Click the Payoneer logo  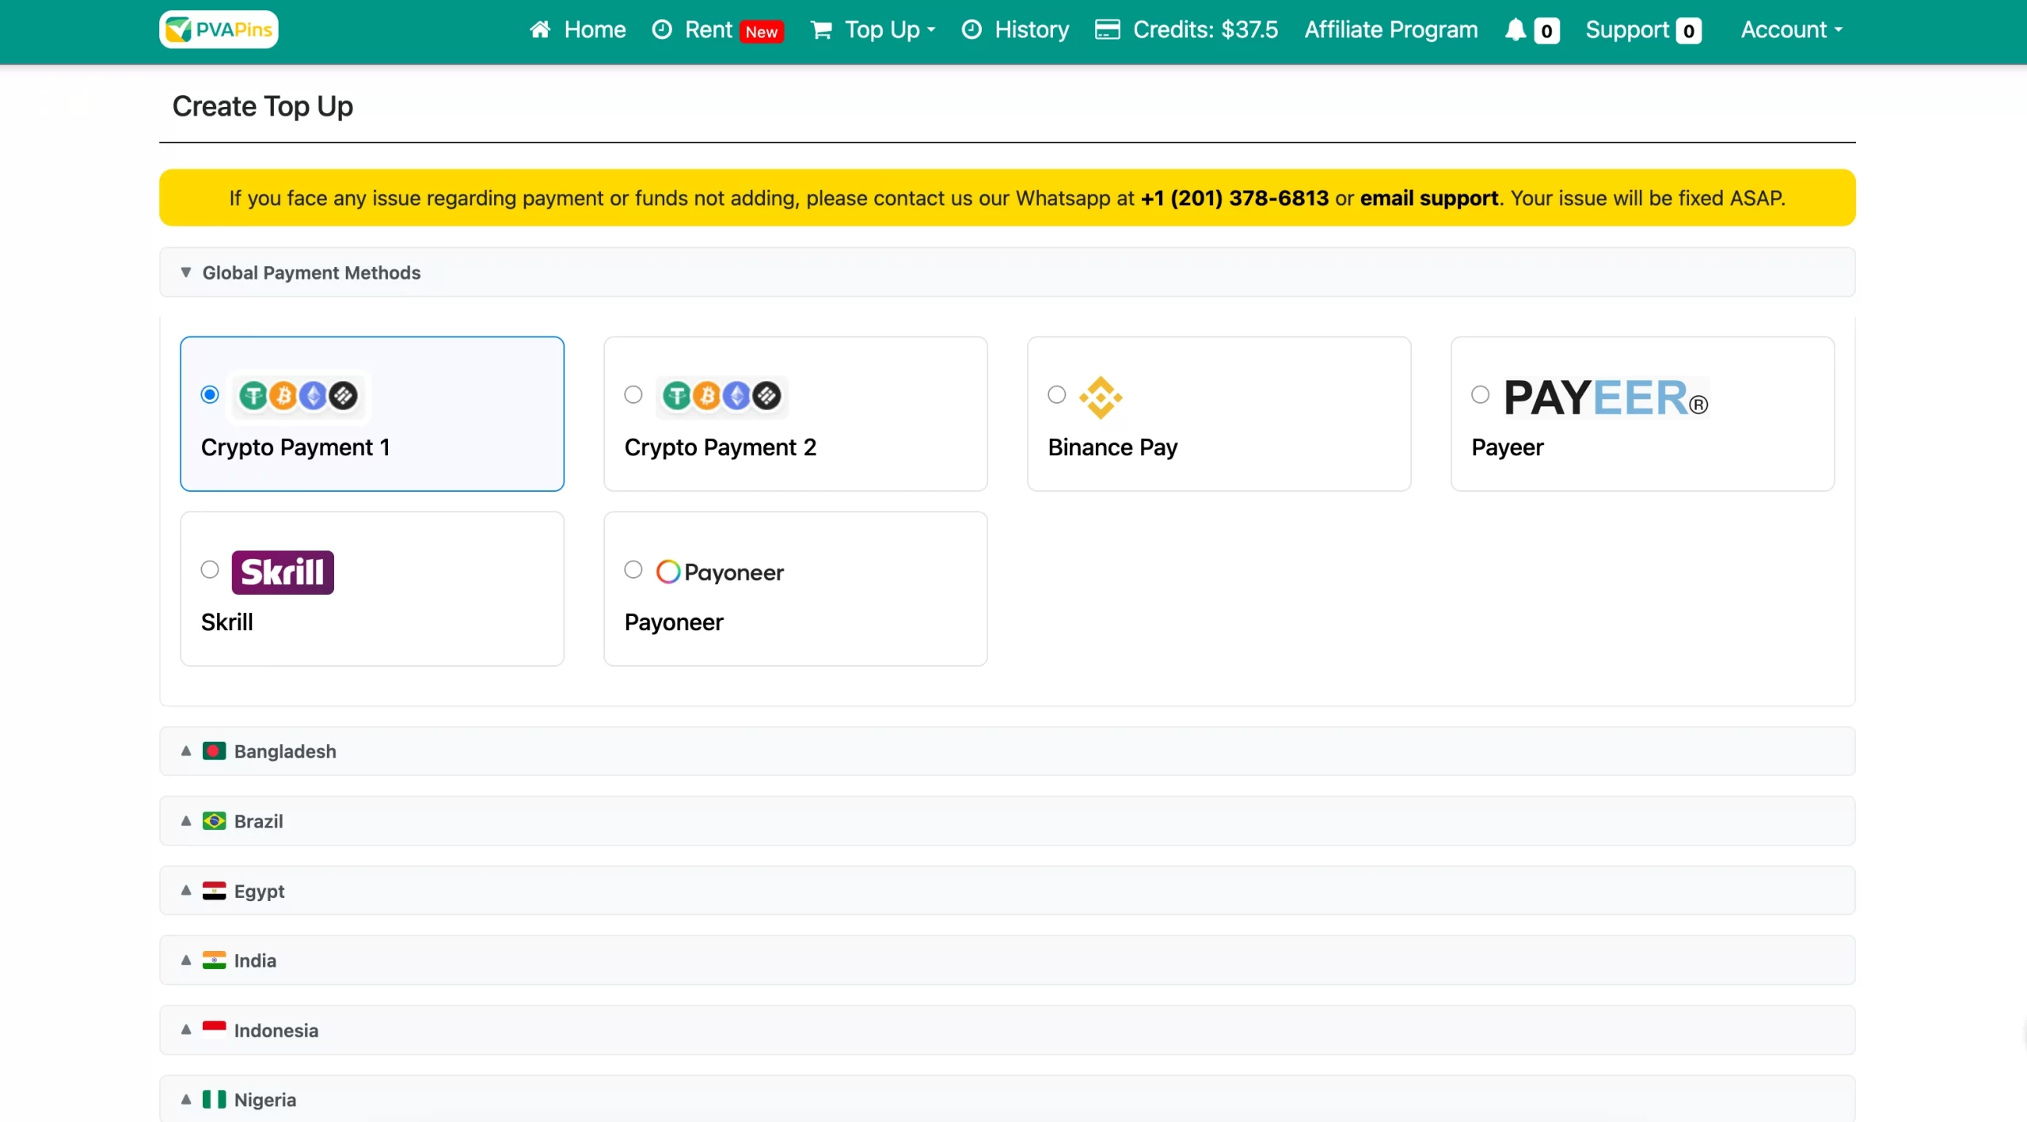tap(720, 572)
